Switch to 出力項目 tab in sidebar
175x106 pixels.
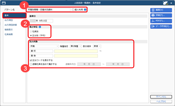point(9,20)
